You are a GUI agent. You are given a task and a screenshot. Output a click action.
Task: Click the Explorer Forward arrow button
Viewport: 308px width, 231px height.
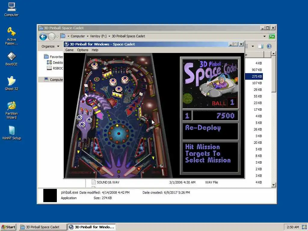pos(51,36)
